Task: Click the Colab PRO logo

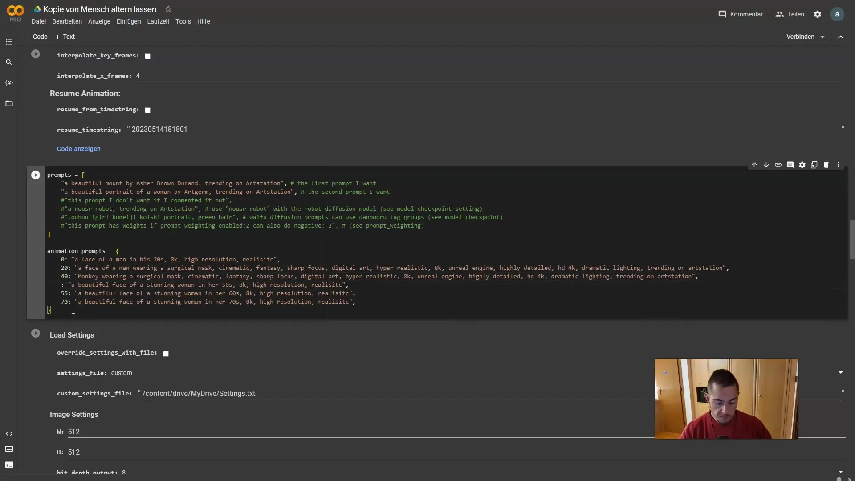Action: 16,13
